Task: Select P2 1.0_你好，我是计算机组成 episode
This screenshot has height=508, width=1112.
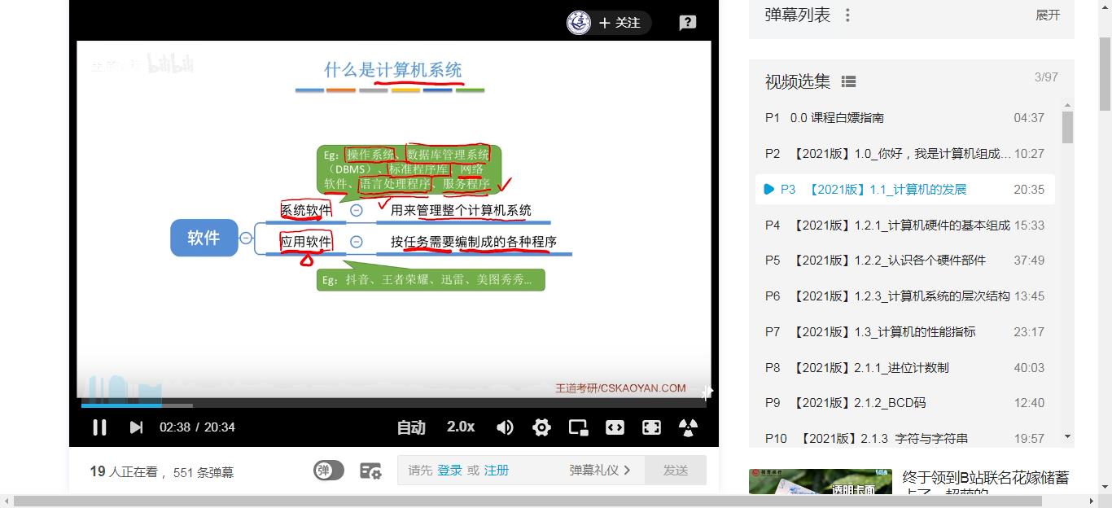Action: (905, 154)
